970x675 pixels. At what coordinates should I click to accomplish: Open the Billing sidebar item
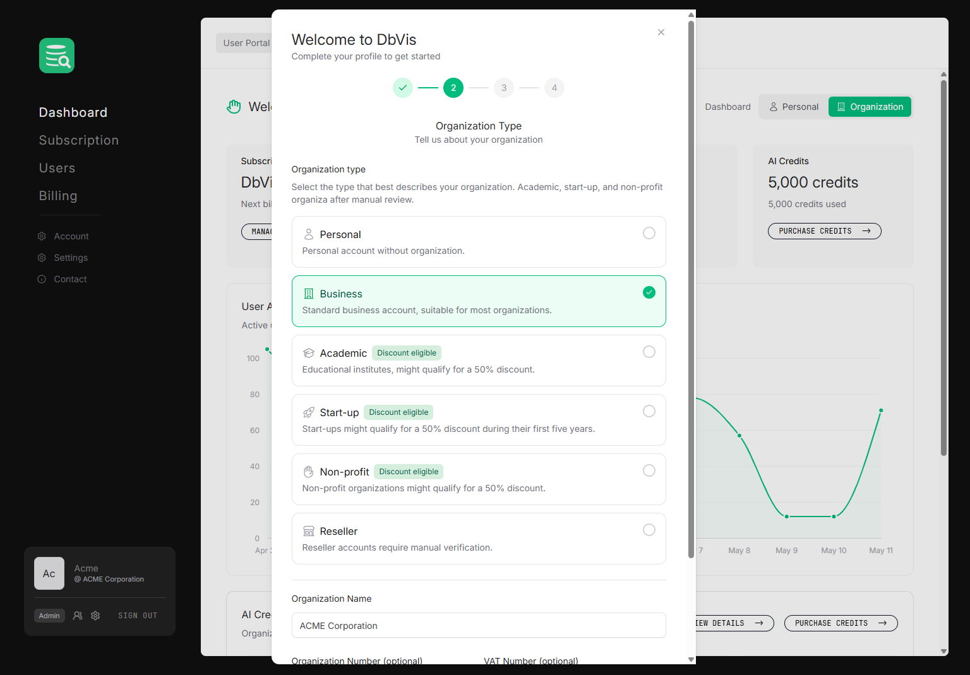tap(58, 196)
